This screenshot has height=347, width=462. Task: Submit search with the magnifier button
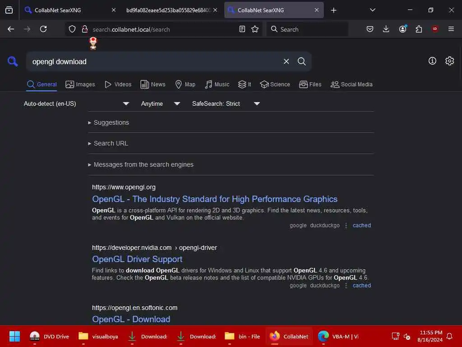pyautogui.click(x=301, y=61)
